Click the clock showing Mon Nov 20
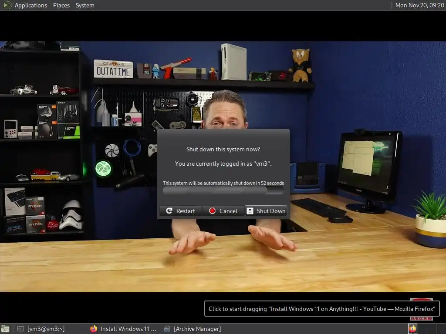This screenshot has width=446, height=334. 419,5
